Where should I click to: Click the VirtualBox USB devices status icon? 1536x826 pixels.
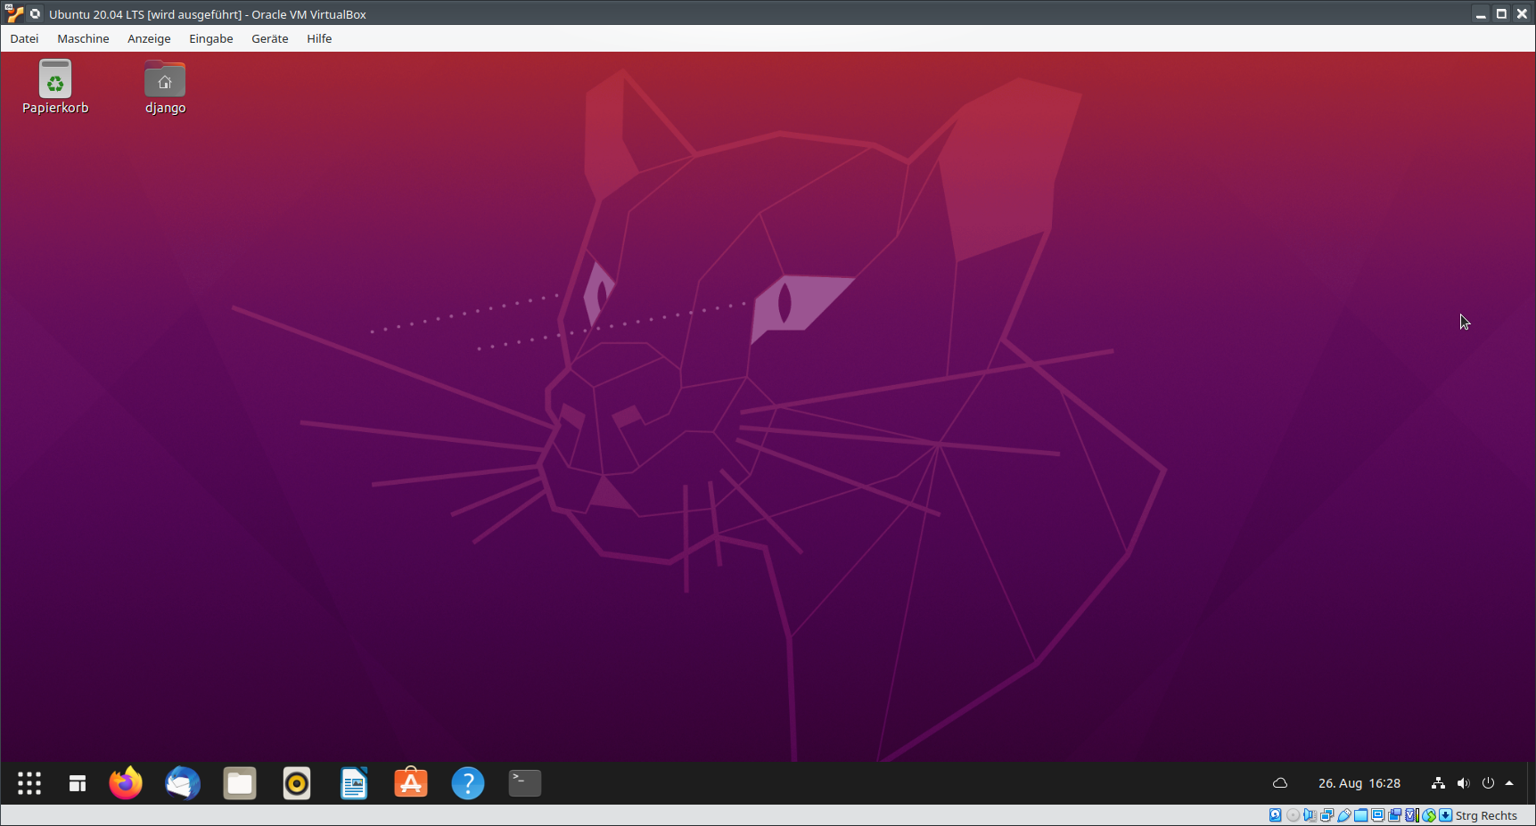[x=1344, y=815]
